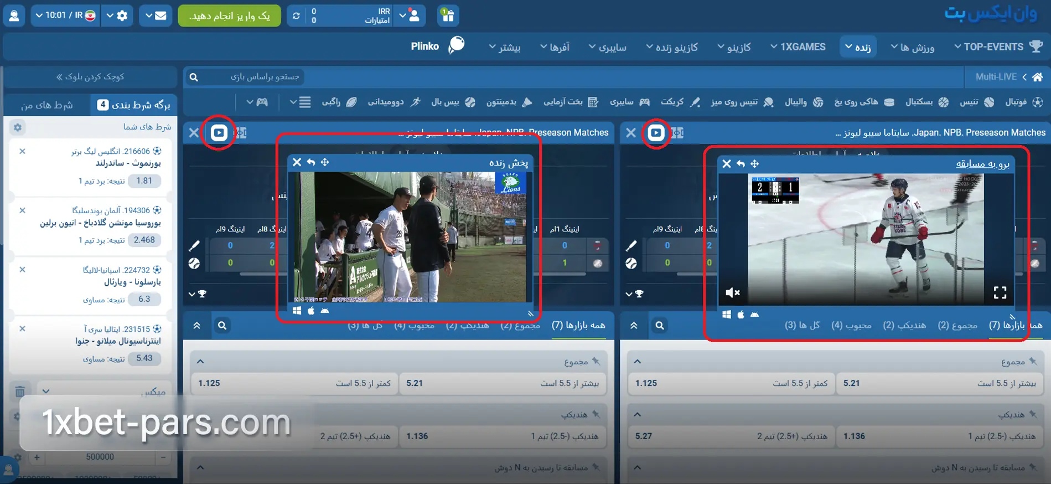Select the هاکی روی یخ ice hockey sport
The image size is (1051, 484).
[864, 102]
